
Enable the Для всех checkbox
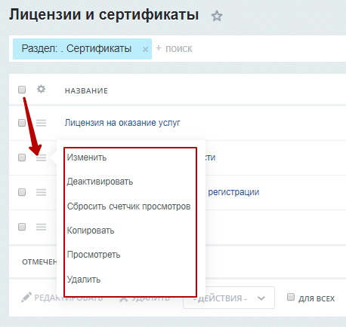291,297
